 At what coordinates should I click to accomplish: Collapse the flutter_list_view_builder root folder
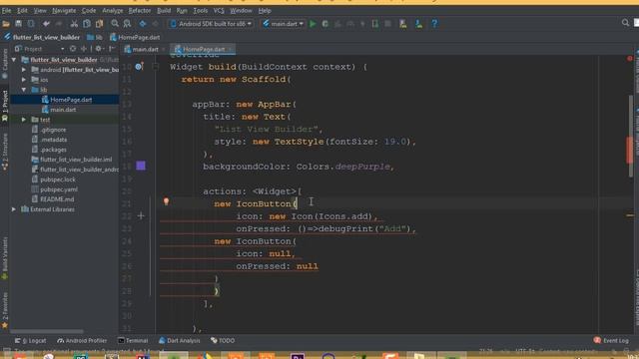pyautogui.click(x=14, y=60)
